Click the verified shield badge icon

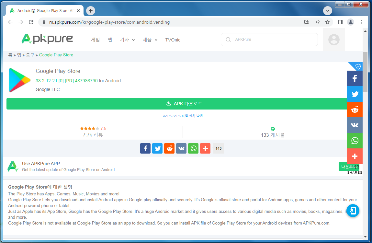pos(358,66)
